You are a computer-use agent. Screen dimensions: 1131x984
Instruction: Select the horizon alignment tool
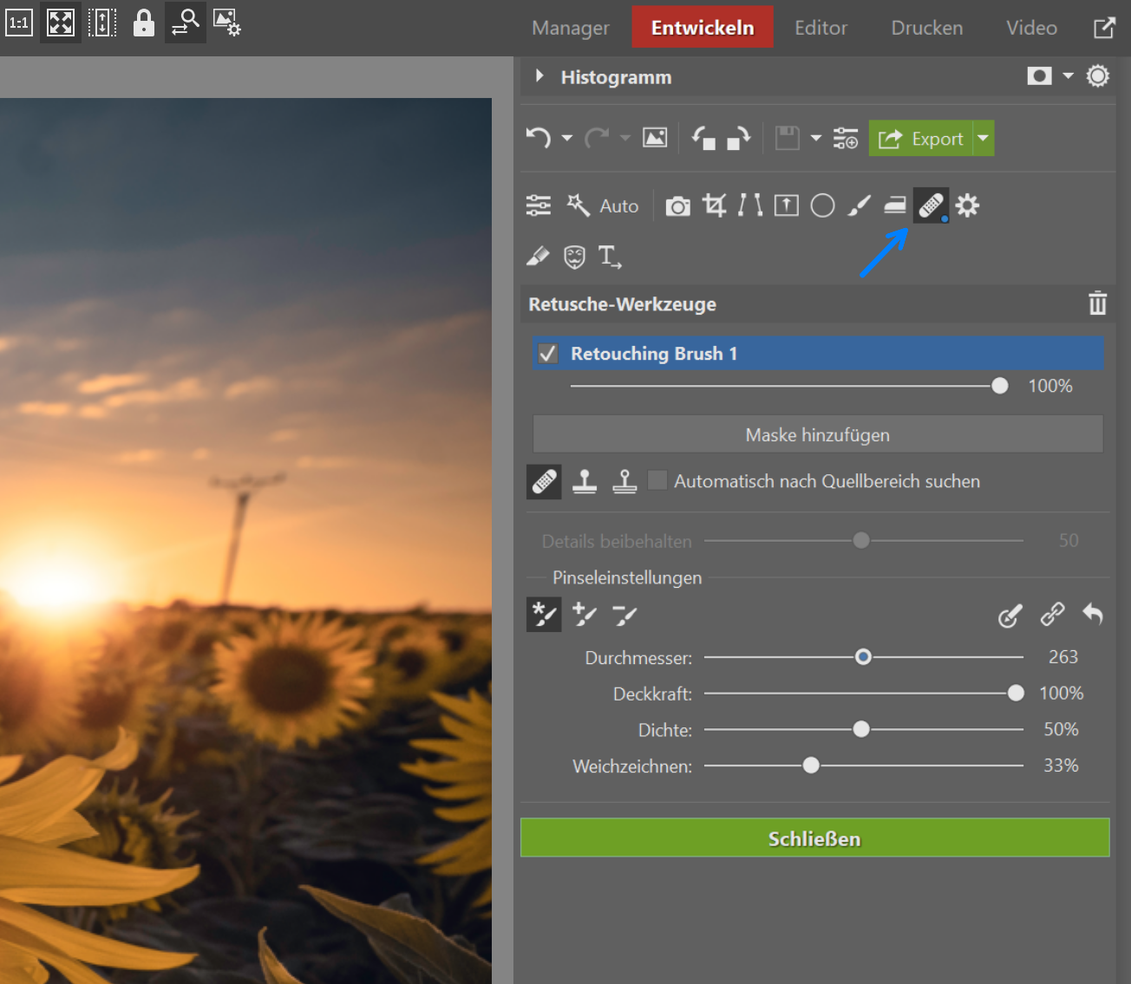coord(787,205)
